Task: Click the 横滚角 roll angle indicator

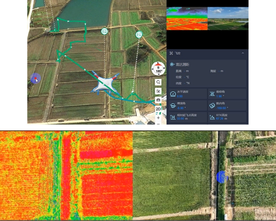Action: click(187, 106)
